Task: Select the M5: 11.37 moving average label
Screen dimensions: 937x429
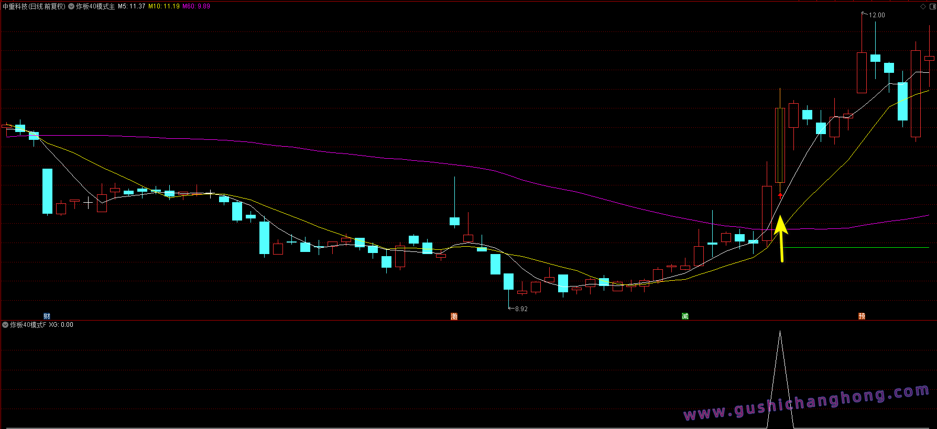Action: (x=132, y=6)
